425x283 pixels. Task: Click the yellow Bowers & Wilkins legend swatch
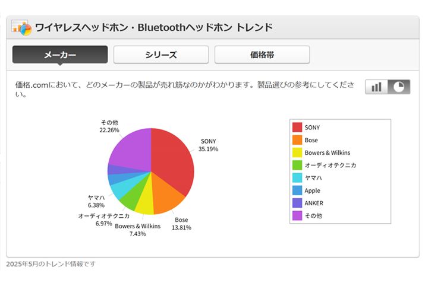coord(297,152)
